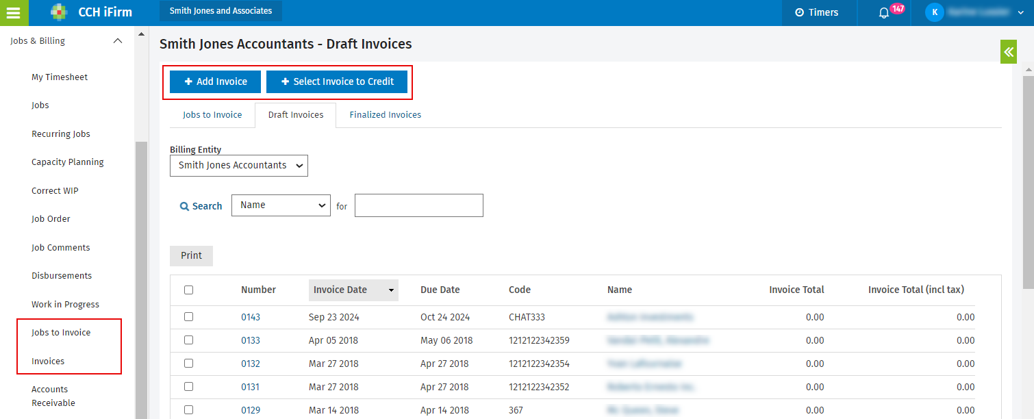Collapse the Jobs & Billing section
This screenshot has height=419, width=1034.
(118, 41)
